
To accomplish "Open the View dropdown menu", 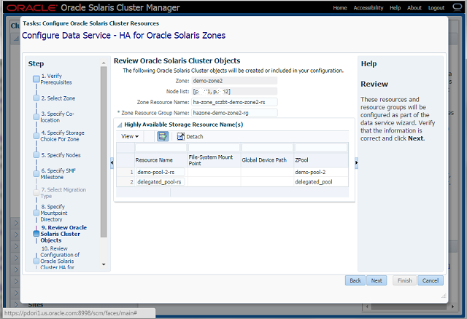I will pos(130,136).
